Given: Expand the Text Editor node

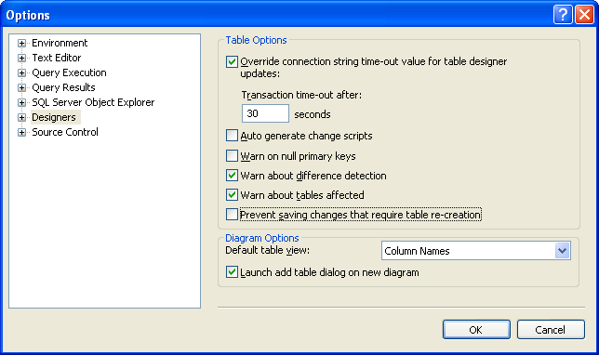Looking at the screenshot, I should pyautogui.click(x=21, y=58).
